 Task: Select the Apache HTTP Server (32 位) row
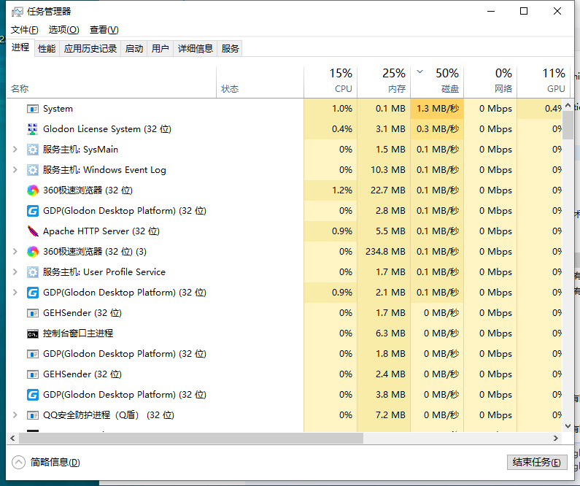pyautogui.click(x=284, y=231)
